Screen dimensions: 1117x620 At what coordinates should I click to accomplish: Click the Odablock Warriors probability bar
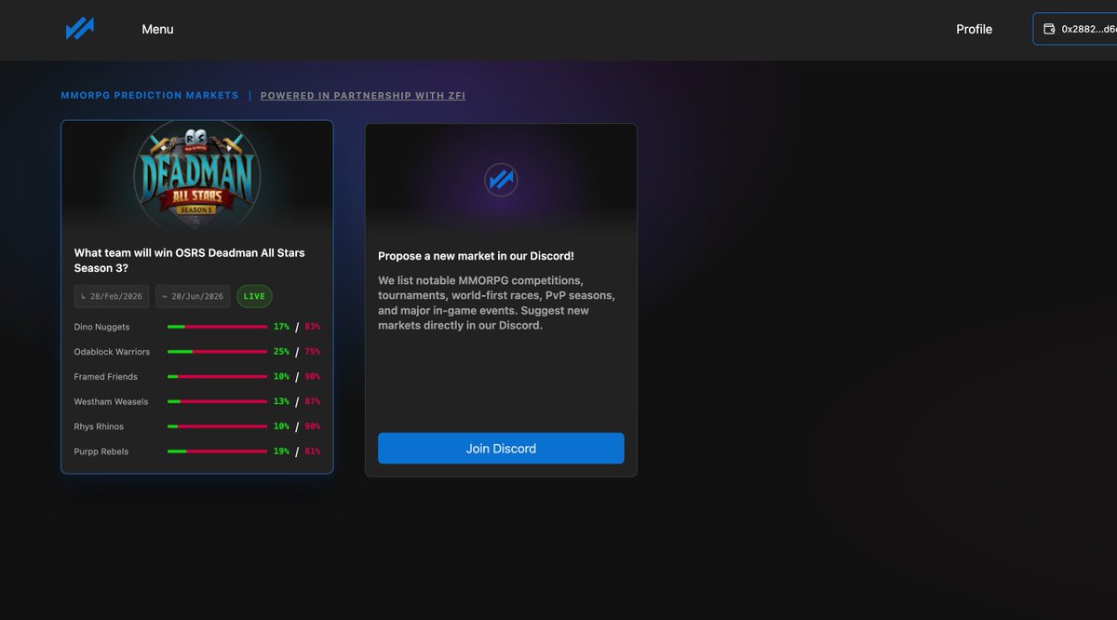click(x=217, y=352)
